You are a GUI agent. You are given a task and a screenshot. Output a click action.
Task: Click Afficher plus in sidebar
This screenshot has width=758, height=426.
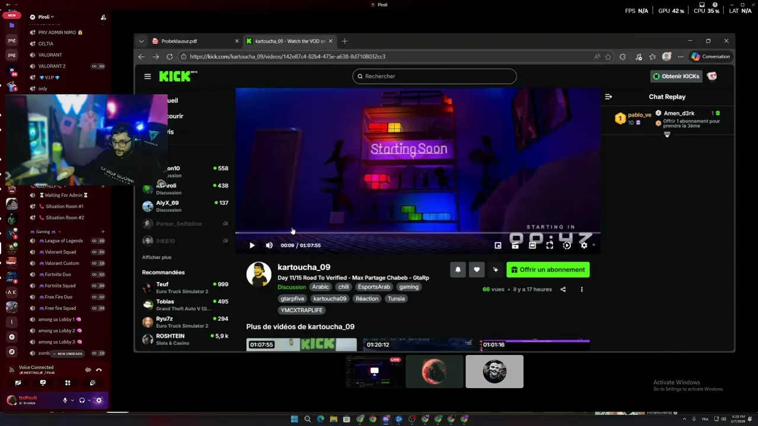tap(156, 257)
